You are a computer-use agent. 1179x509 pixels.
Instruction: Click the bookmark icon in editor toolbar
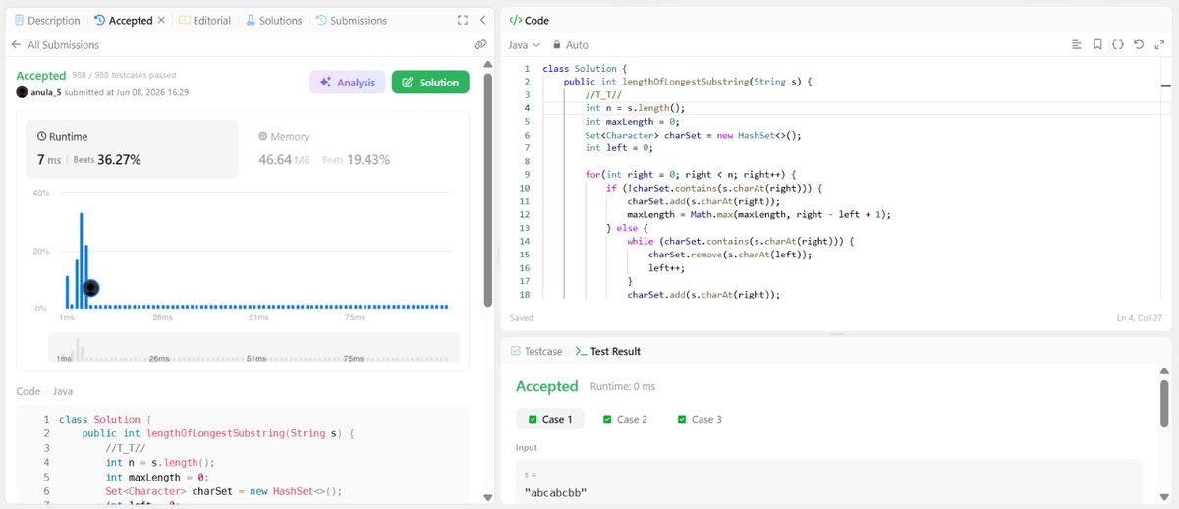[1097, 45]
